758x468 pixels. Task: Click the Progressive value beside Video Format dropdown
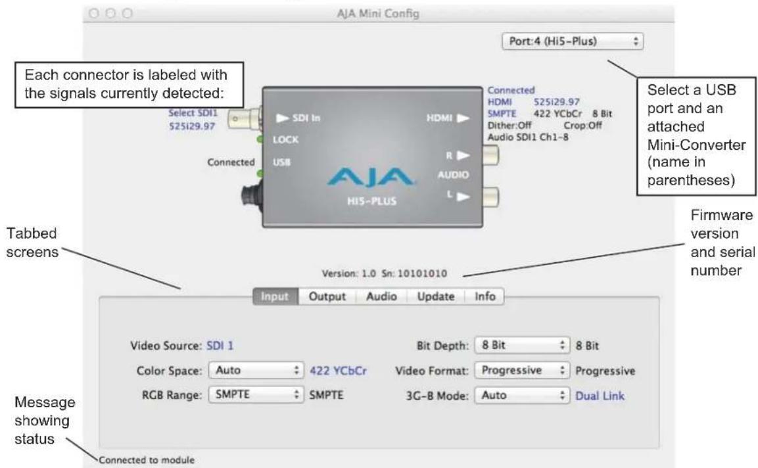[x=605, y=371]
